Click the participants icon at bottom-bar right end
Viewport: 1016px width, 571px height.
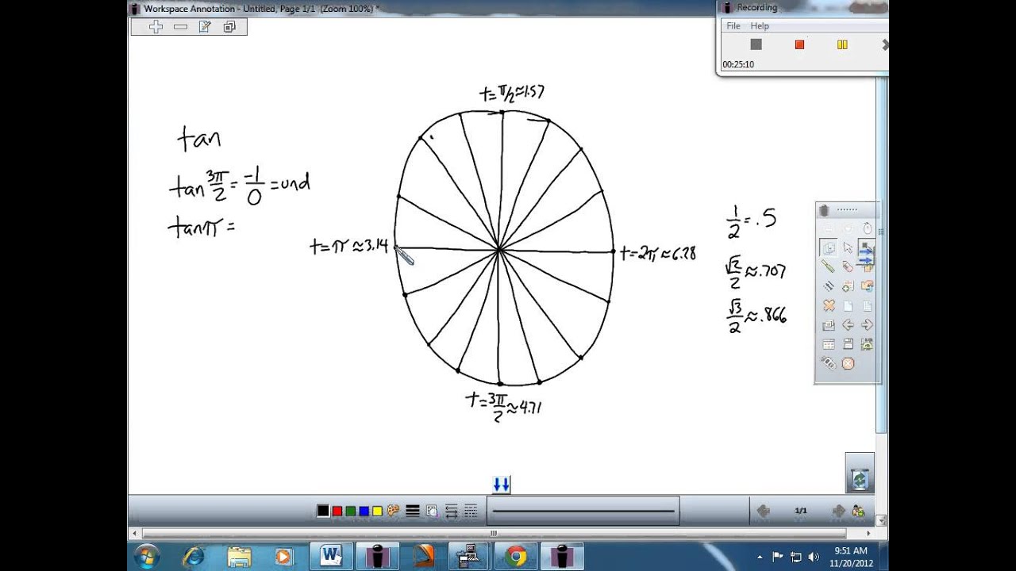pyautogui.click(x=858, y=511)
